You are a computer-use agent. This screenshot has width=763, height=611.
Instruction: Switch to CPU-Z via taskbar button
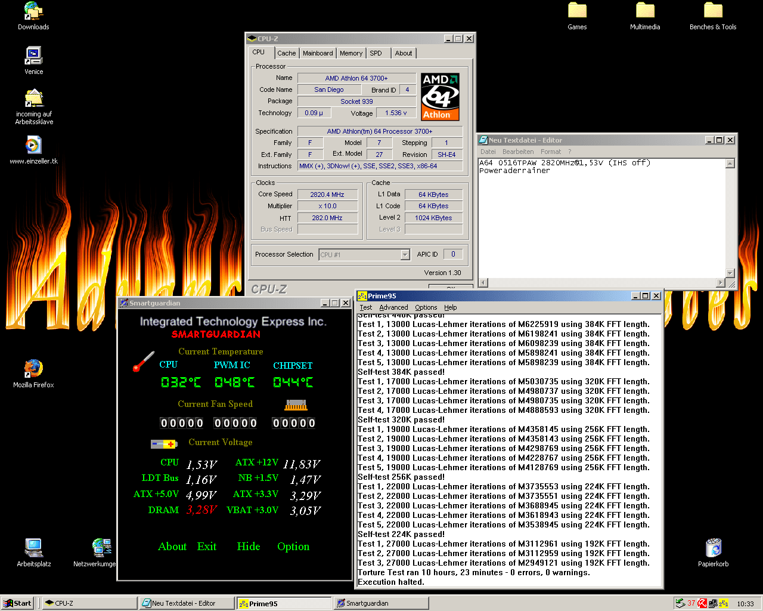click(90, 603)
